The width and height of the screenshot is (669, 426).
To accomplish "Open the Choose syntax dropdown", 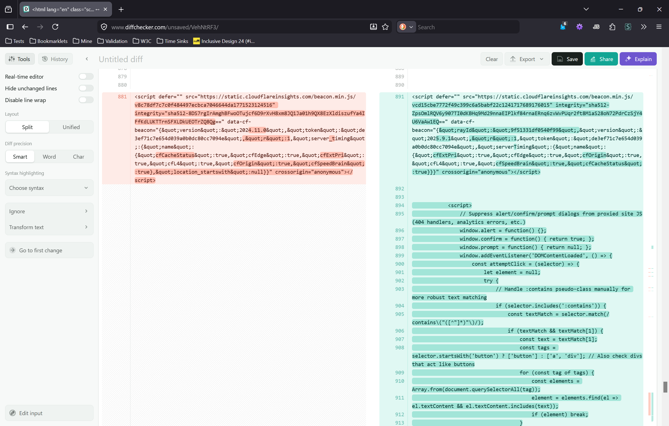I will (x=49, y=188).
